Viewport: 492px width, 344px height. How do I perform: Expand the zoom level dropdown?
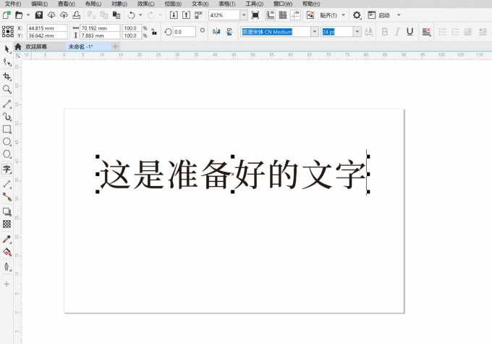point(244,15)
